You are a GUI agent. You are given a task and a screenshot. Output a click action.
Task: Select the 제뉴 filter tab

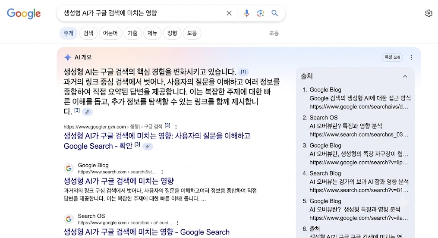click(x=152, y=33)
